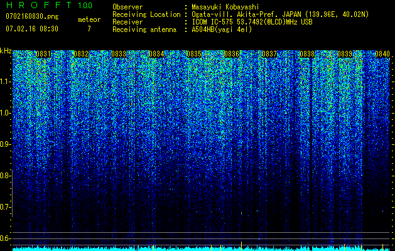The height and width of the screenshot is (251, 395).
Task: Click the 0834 time marker
Action: point(156,54)
